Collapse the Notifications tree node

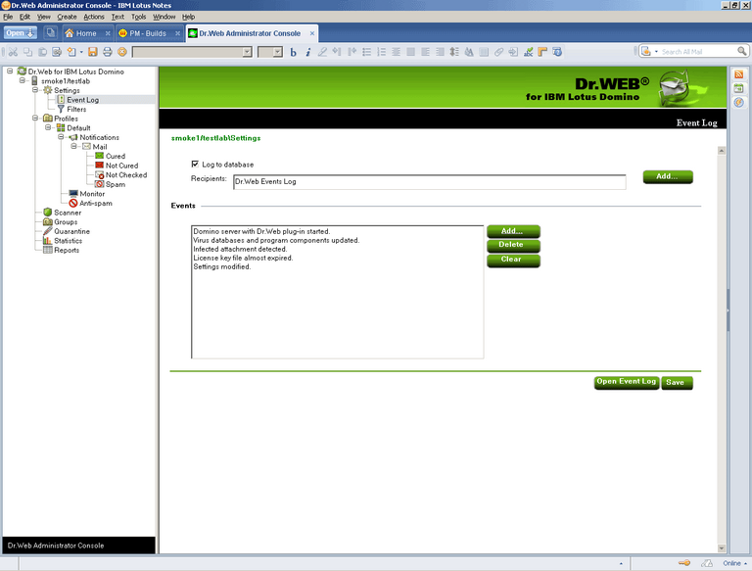(61, 137)
